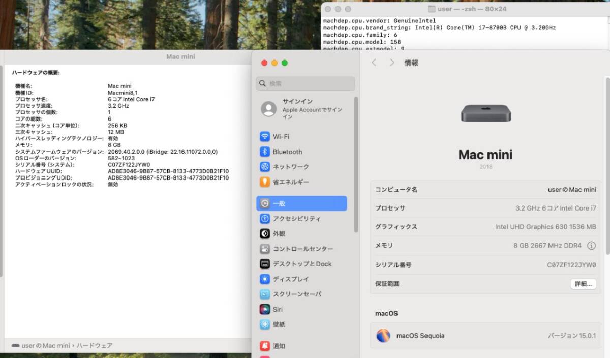
Task: Click 詳細... next to 保証範囲
Action: pyautogui.click(x=583, y=284)
